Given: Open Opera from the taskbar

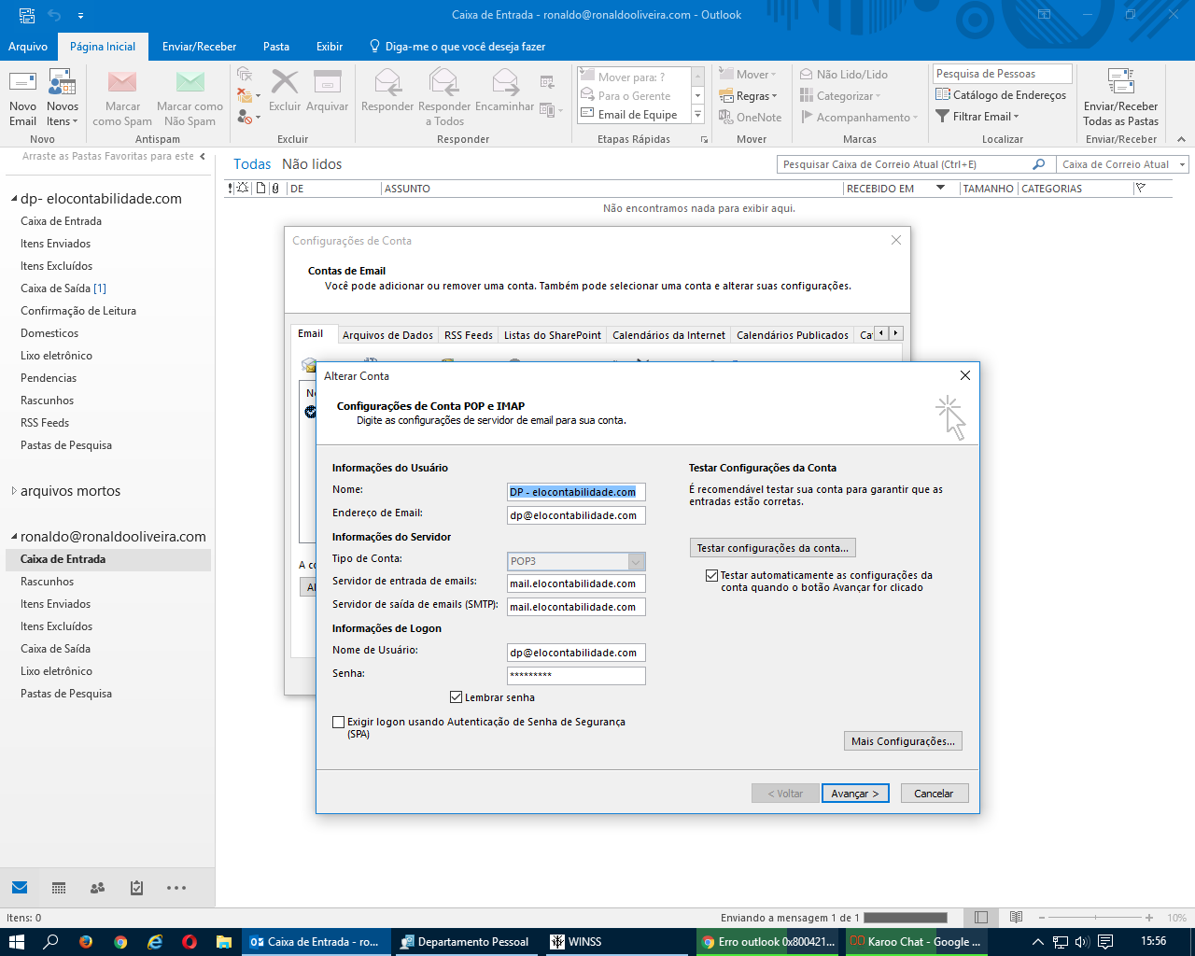Looking at the screenshot, I should pos(190,942).
